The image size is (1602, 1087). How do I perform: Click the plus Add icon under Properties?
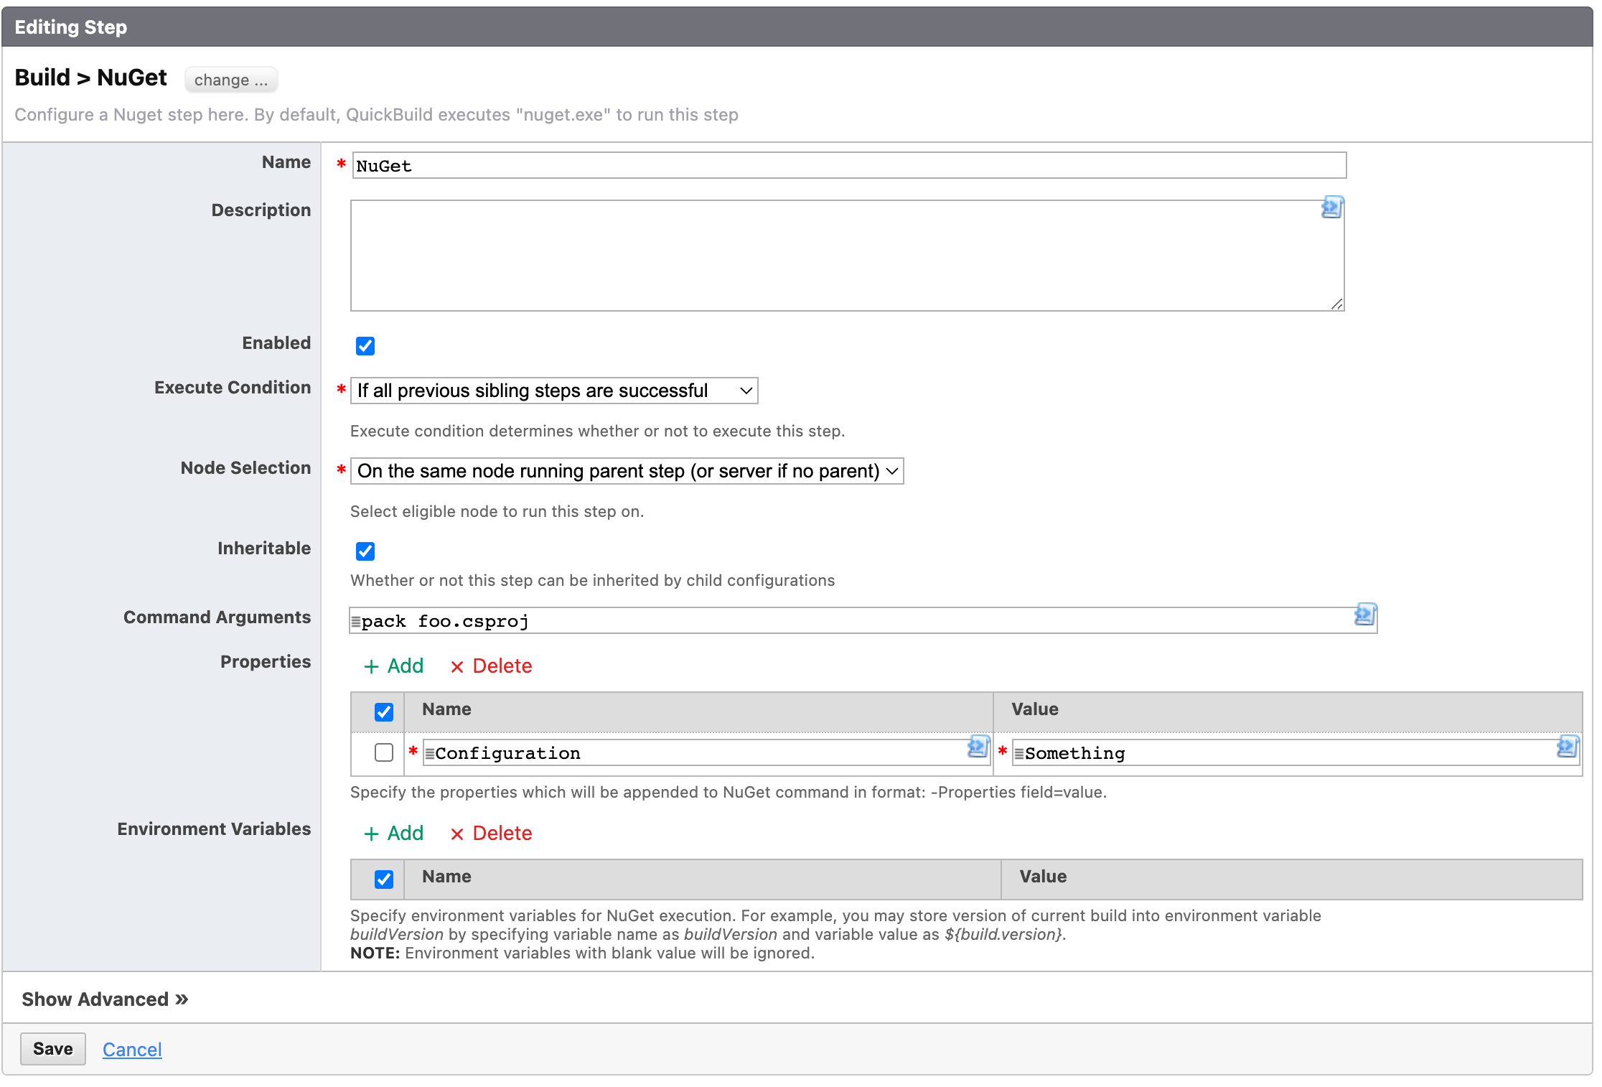click(371, 667)
